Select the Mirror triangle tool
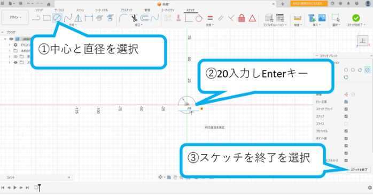373x195 pixels. point(78,18)
